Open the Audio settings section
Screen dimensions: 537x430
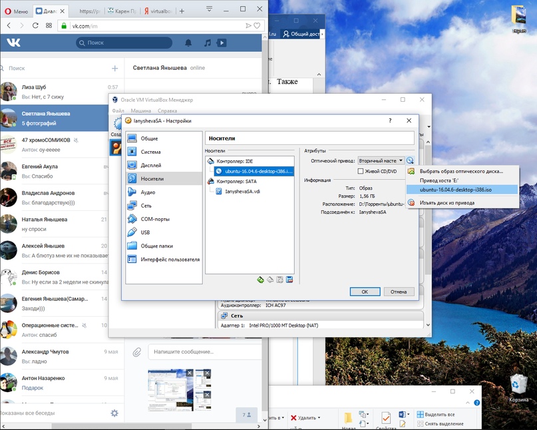pyautogui.click(x=148, y=192)
